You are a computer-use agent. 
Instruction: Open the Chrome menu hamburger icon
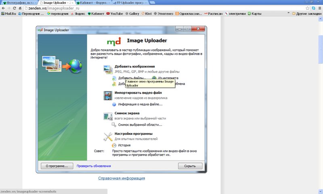point(320,8)
